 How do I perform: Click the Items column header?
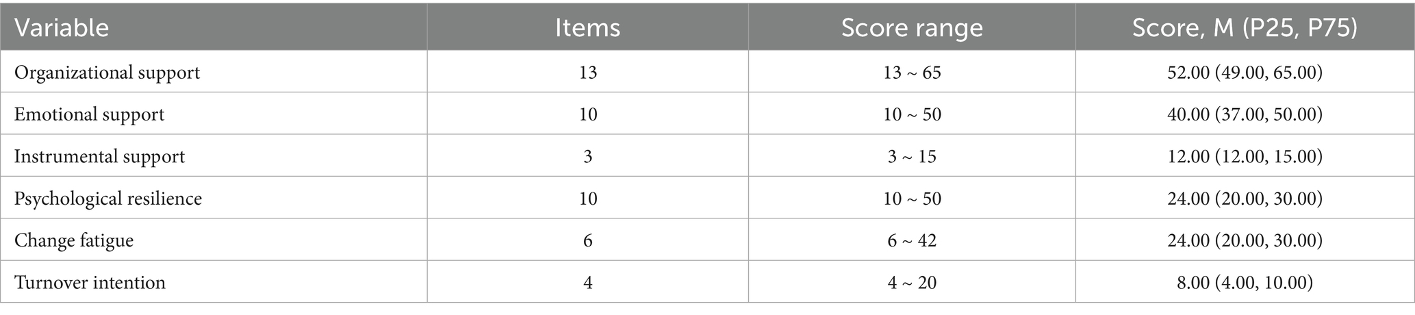coord(587,28)
